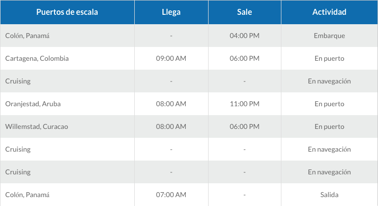Click the first Cruising row label

[x=18, y=81]
